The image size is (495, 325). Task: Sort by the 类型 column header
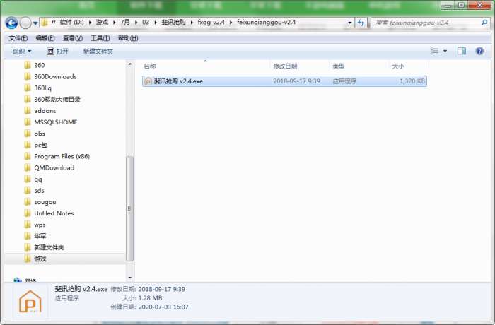coord(339,66)
